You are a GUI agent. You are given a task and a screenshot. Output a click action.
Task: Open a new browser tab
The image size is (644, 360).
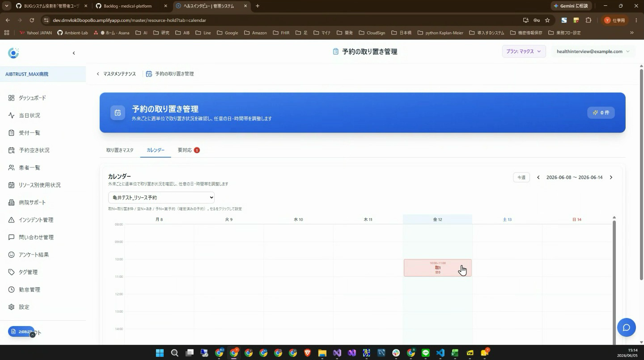click(x=258, y=6)
